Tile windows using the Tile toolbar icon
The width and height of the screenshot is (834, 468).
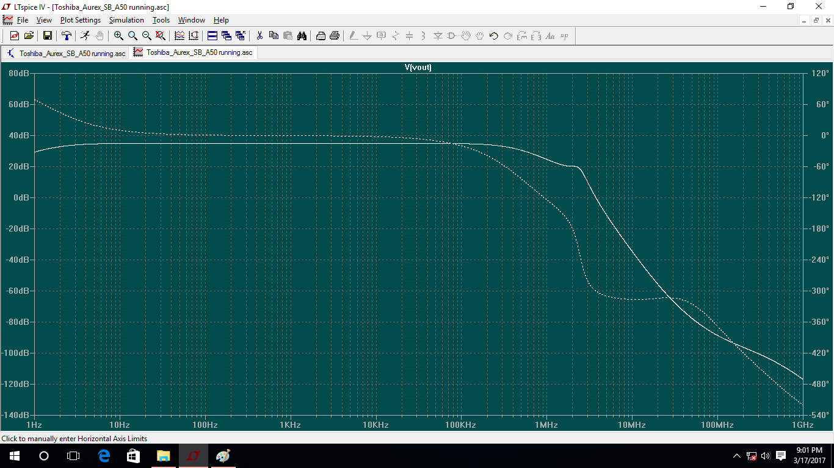click(212, 36)
